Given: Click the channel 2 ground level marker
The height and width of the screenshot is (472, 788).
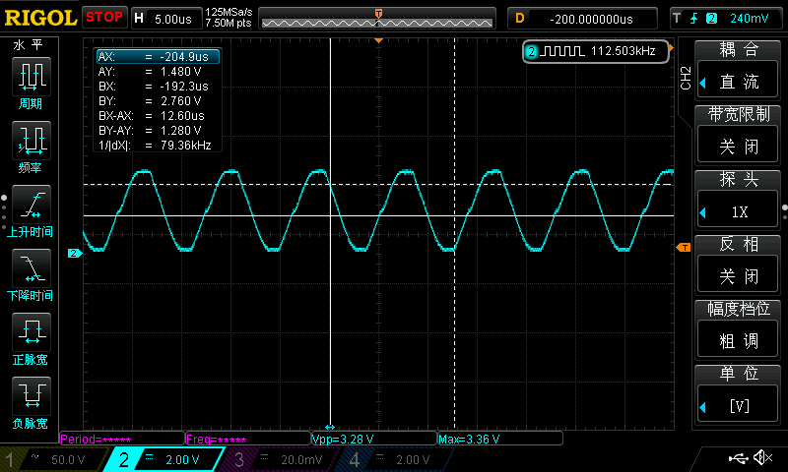Looking at the screenshot, I should pos(75,254).
